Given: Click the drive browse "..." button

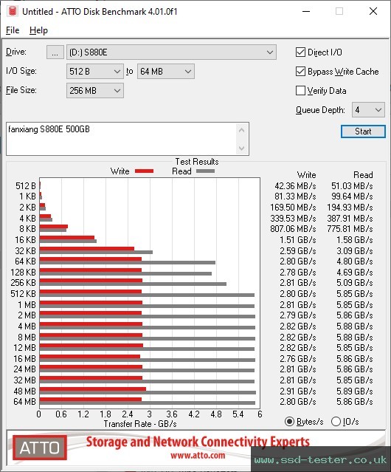Looking at the screenshot, I should [x=55, y=52].
